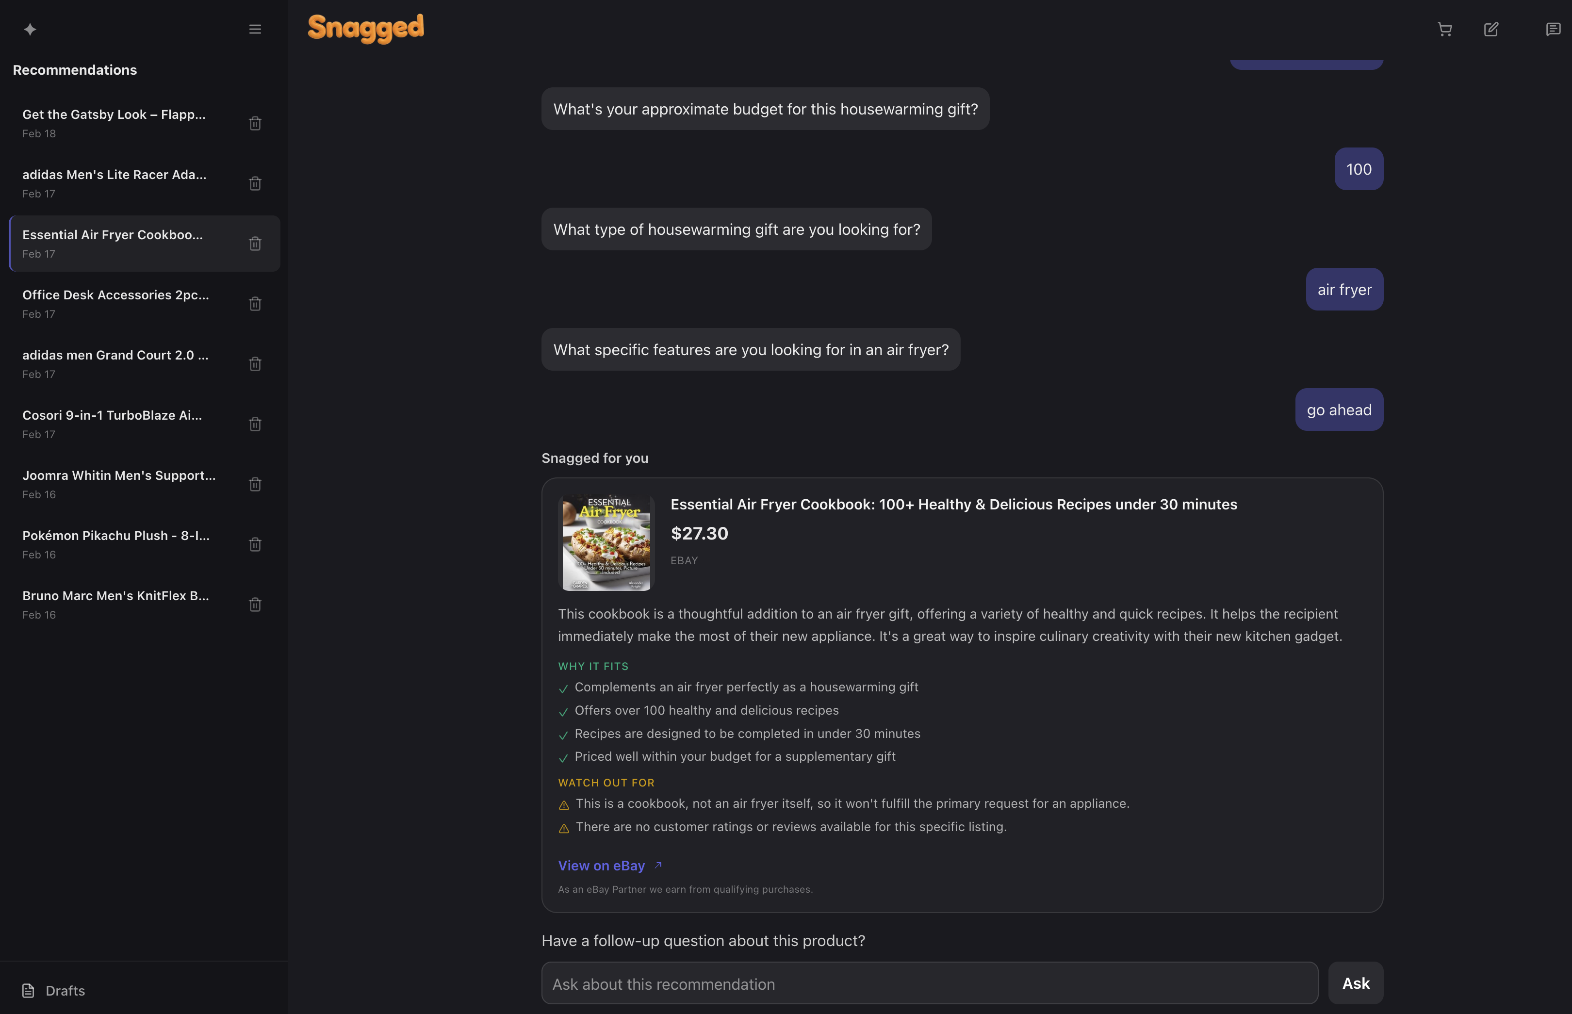Click the sparkle icon in sidebar
The height and width of the screenshot is (1014, 1572).
tap(30, 30)
